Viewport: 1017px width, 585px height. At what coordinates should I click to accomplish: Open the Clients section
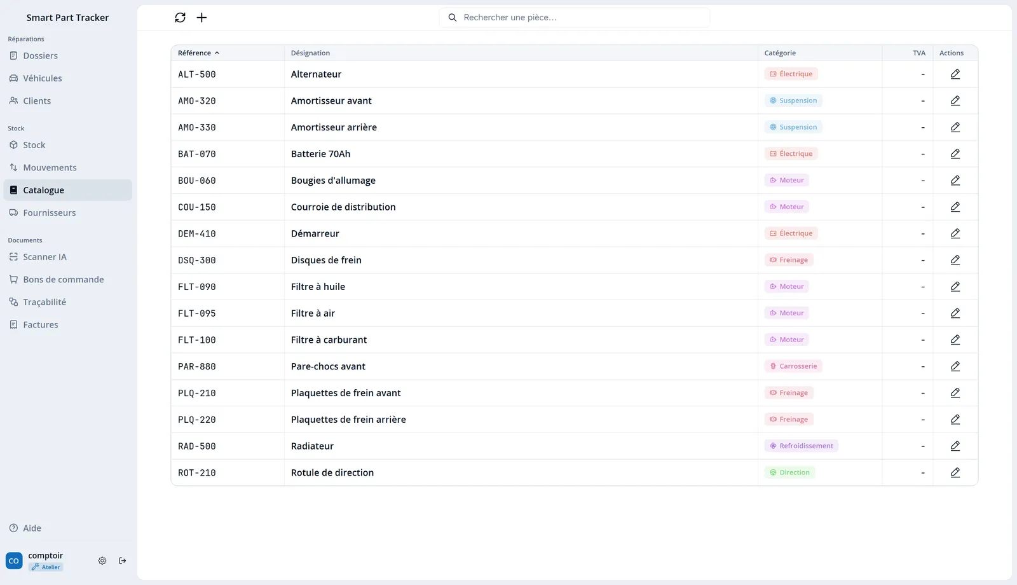(68, 101)
